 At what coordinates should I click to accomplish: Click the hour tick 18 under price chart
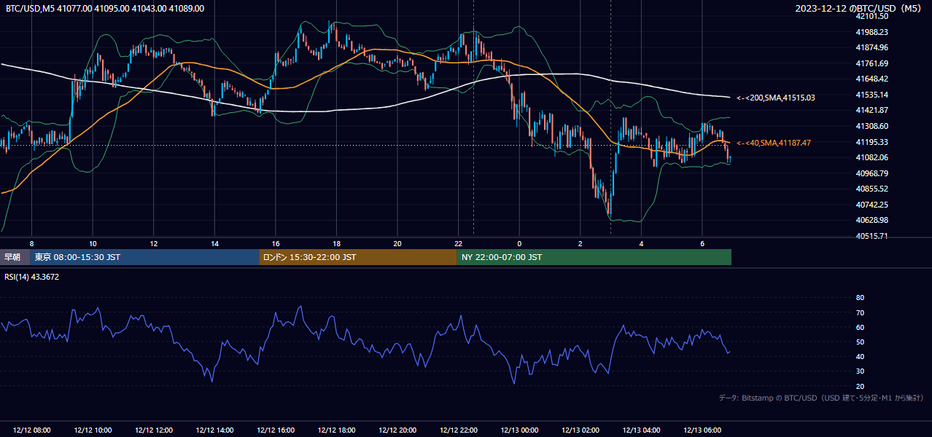point(336,243)
